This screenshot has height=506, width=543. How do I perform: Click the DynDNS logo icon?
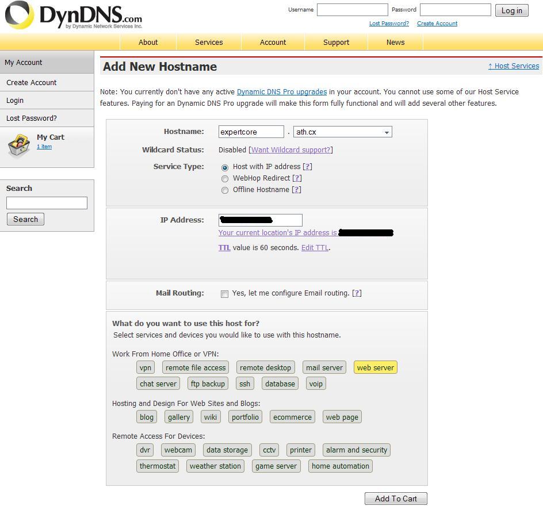pos(19,15)
